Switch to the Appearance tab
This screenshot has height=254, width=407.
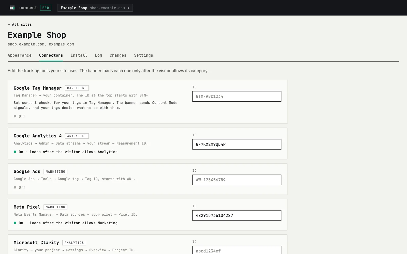pyautogui.click(x=20, y=55)
